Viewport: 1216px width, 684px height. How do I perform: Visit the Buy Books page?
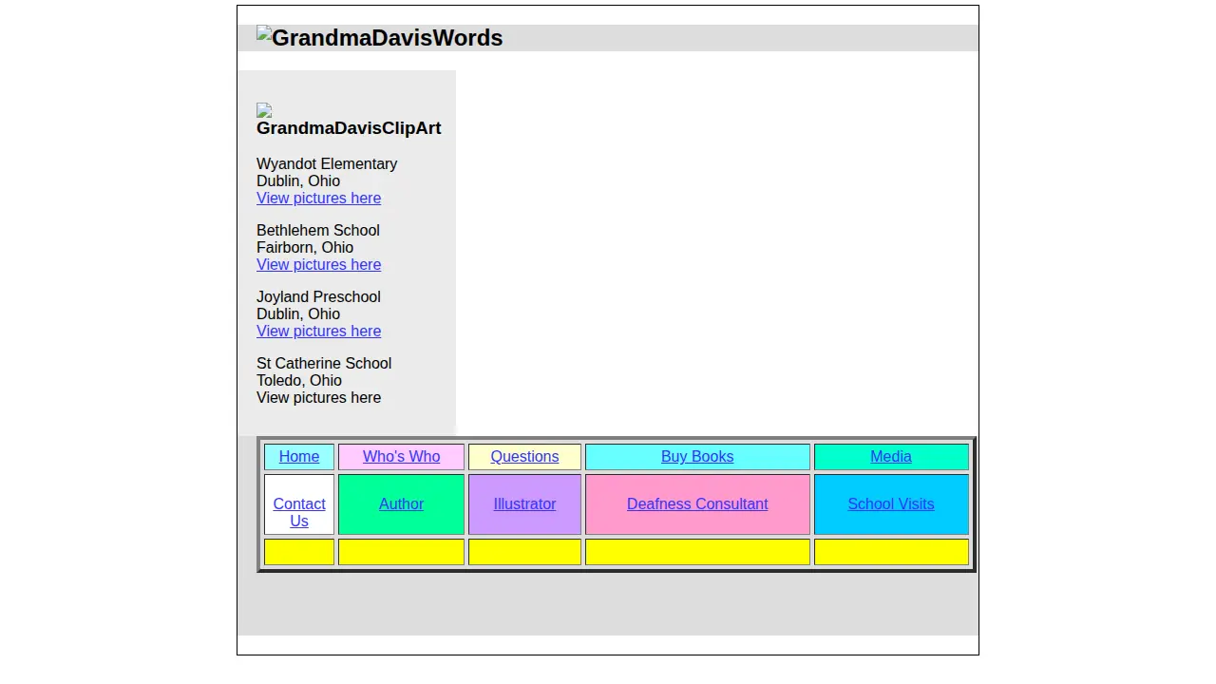(x=697, y=457)
